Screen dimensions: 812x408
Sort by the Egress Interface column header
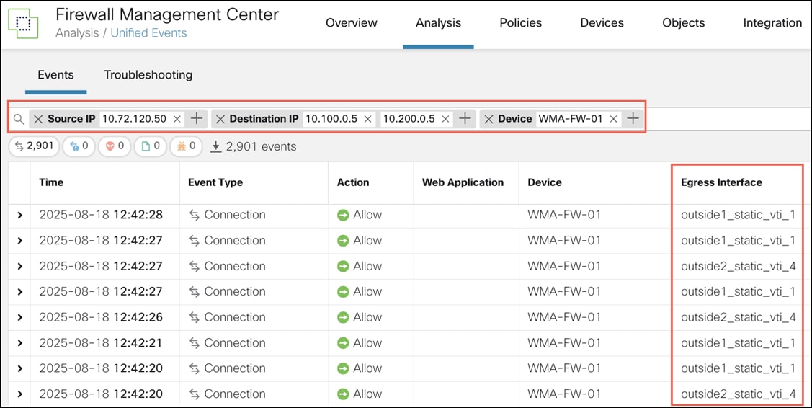point(721,182)
